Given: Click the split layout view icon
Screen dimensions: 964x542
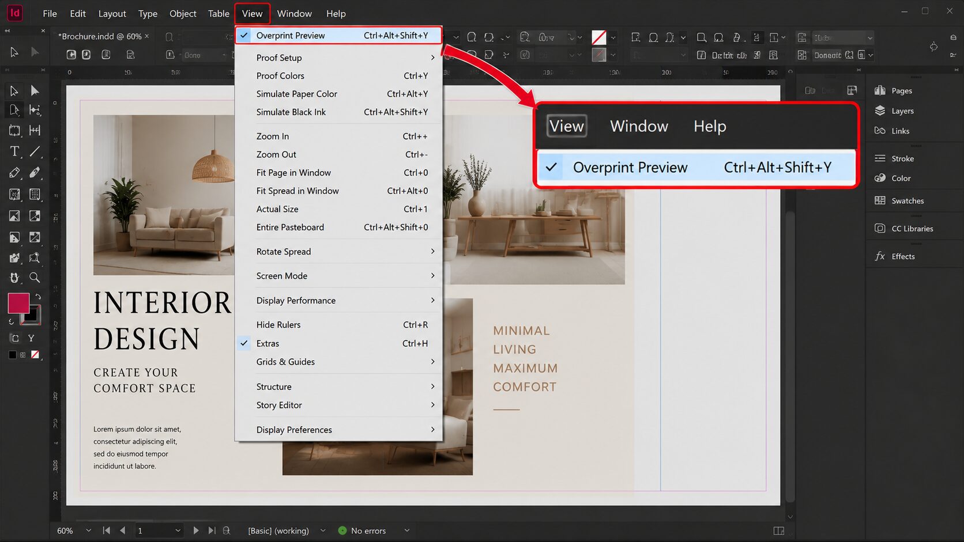Looking at the screenshot, I should click(778, 530).
